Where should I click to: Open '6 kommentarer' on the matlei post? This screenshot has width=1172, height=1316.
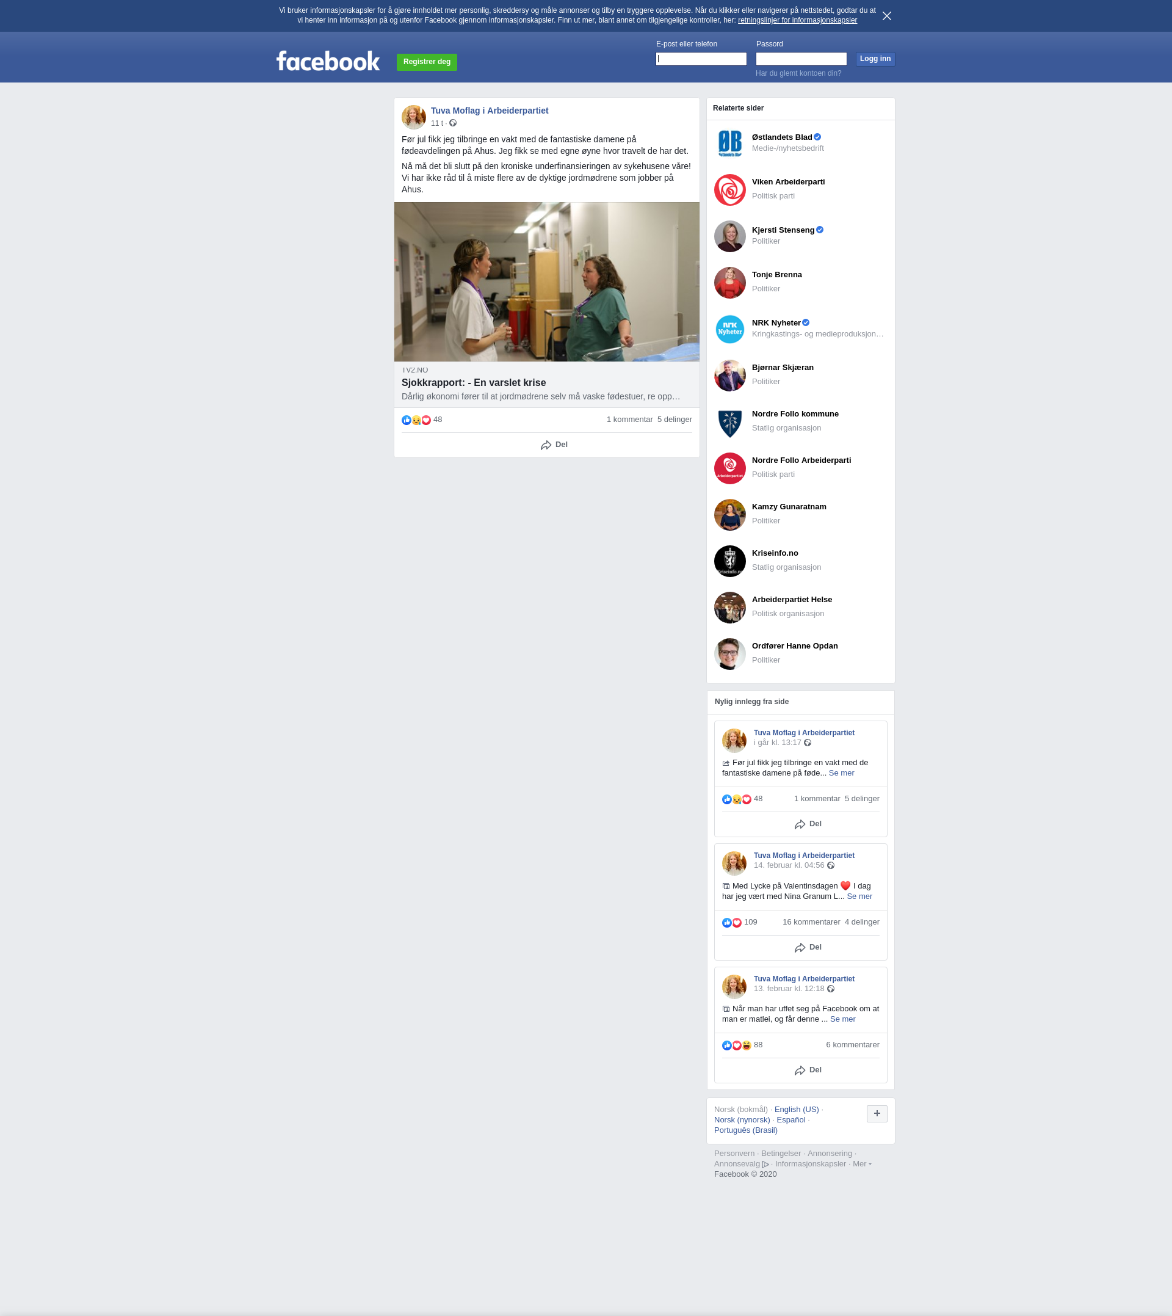tap(853, 1045)
